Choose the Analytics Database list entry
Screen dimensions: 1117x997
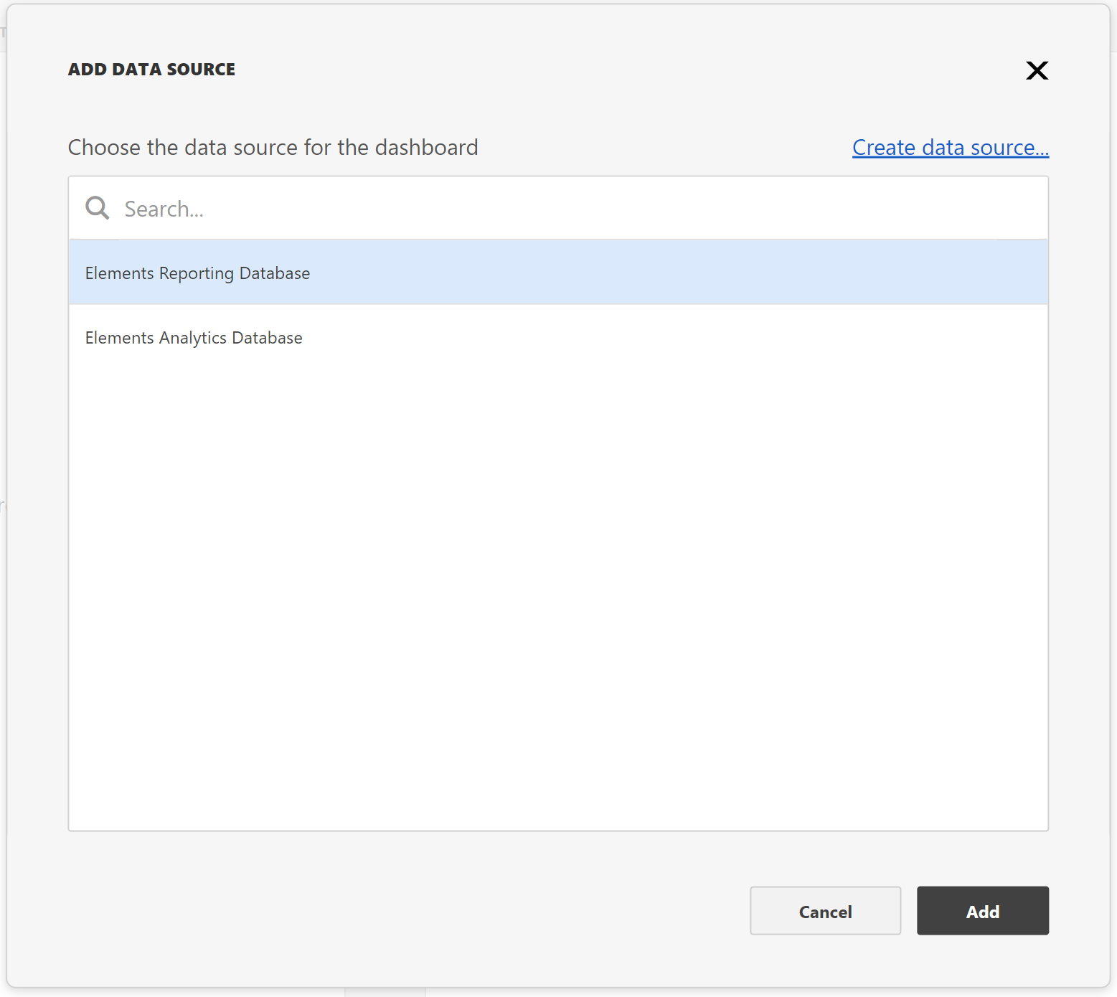[x=557, y=337]
